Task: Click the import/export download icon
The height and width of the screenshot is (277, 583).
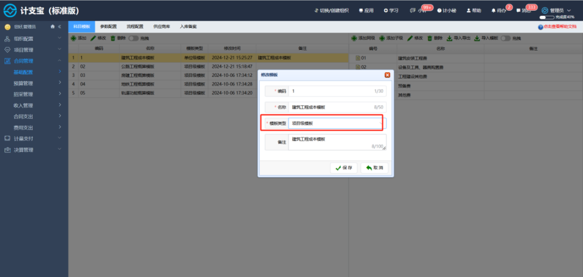Action: click(449, 38)
